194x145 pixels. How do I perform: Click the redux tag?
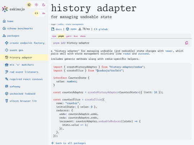point(61,24)
